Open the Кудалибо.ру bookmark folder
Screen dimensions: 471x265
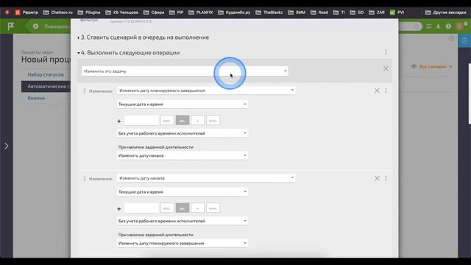pos(234,13)
